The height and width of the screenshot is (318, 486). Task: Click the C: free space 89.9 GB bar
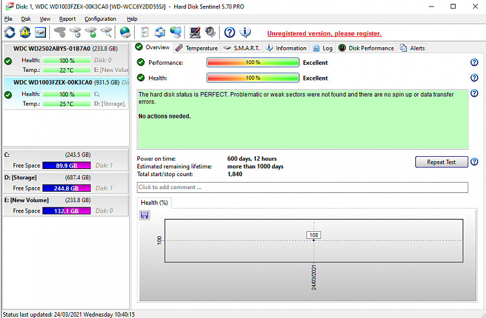click(66, 165)
